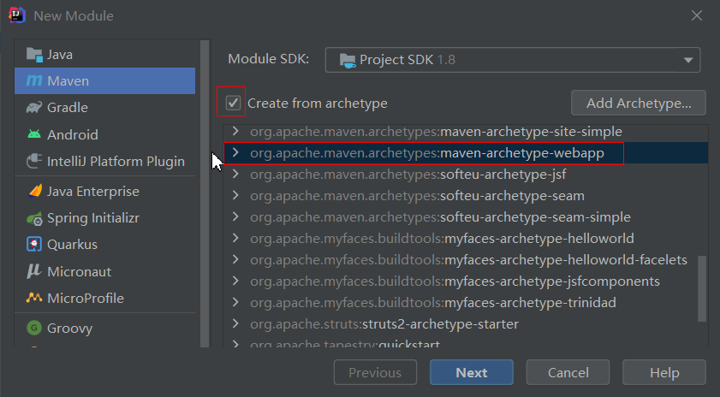Image resolution: width=720 pixels, height=397 pixels.
Task: Click Add Archetype... button
Action: point(639,103)
